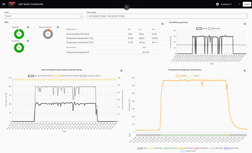Click Zone 2 minimum value 97.29
Viewport: 252px width, 153px height.
[x=130, y=42]
